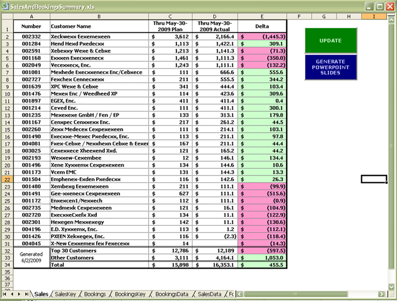The image size is (397, 301).
Task: Select column A header
Action: (31, 17)
